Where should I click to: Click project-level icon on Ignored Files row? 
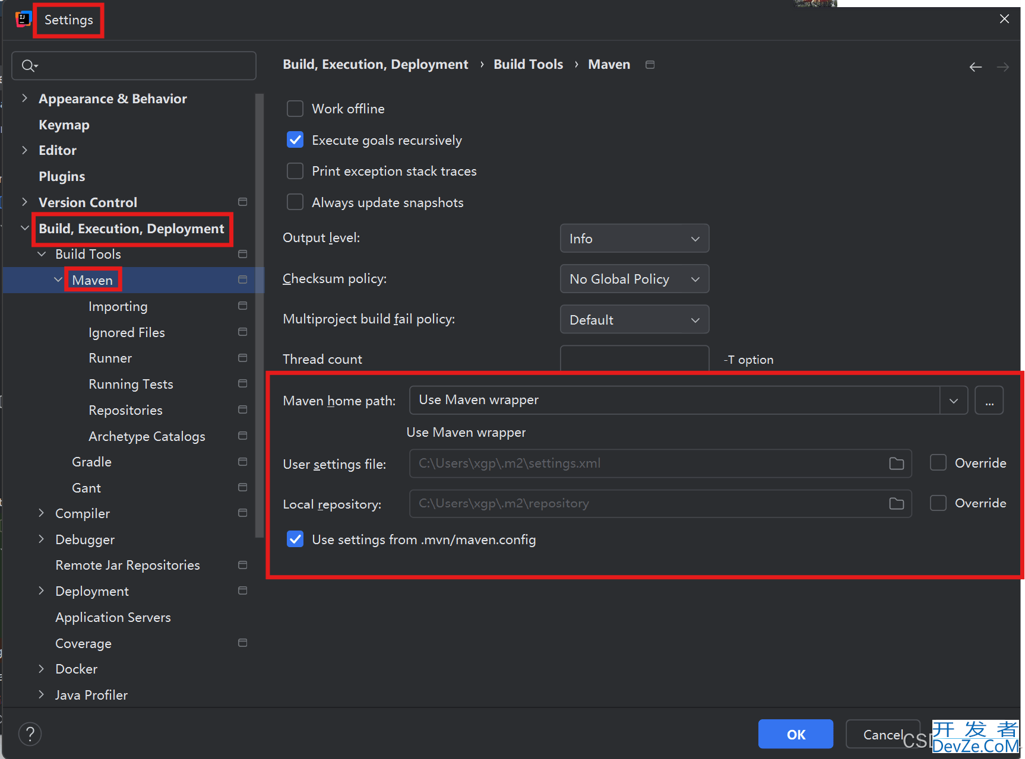tap(242, 332)
